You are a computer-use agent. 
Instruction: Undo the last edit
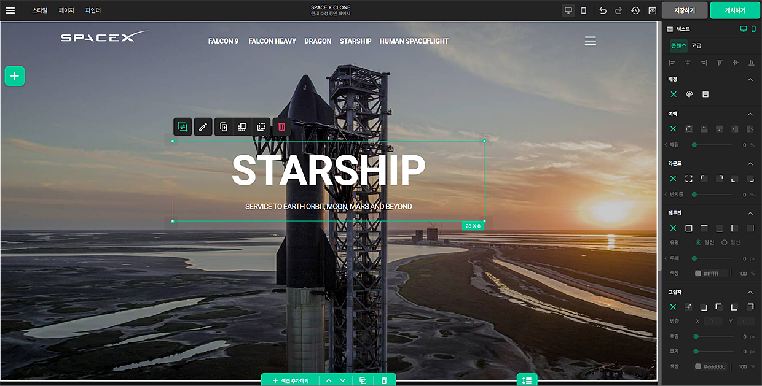(603, 10)
